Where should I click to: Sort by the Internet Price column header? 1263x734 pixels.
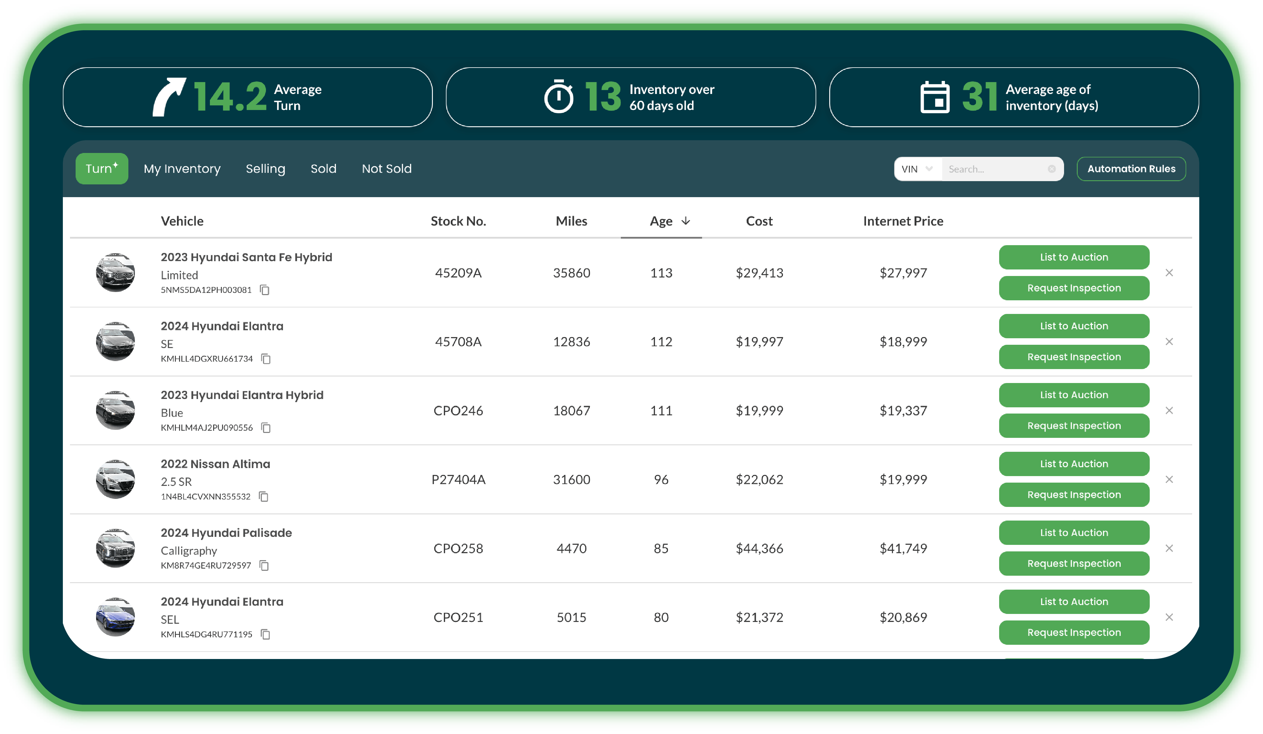903,221
